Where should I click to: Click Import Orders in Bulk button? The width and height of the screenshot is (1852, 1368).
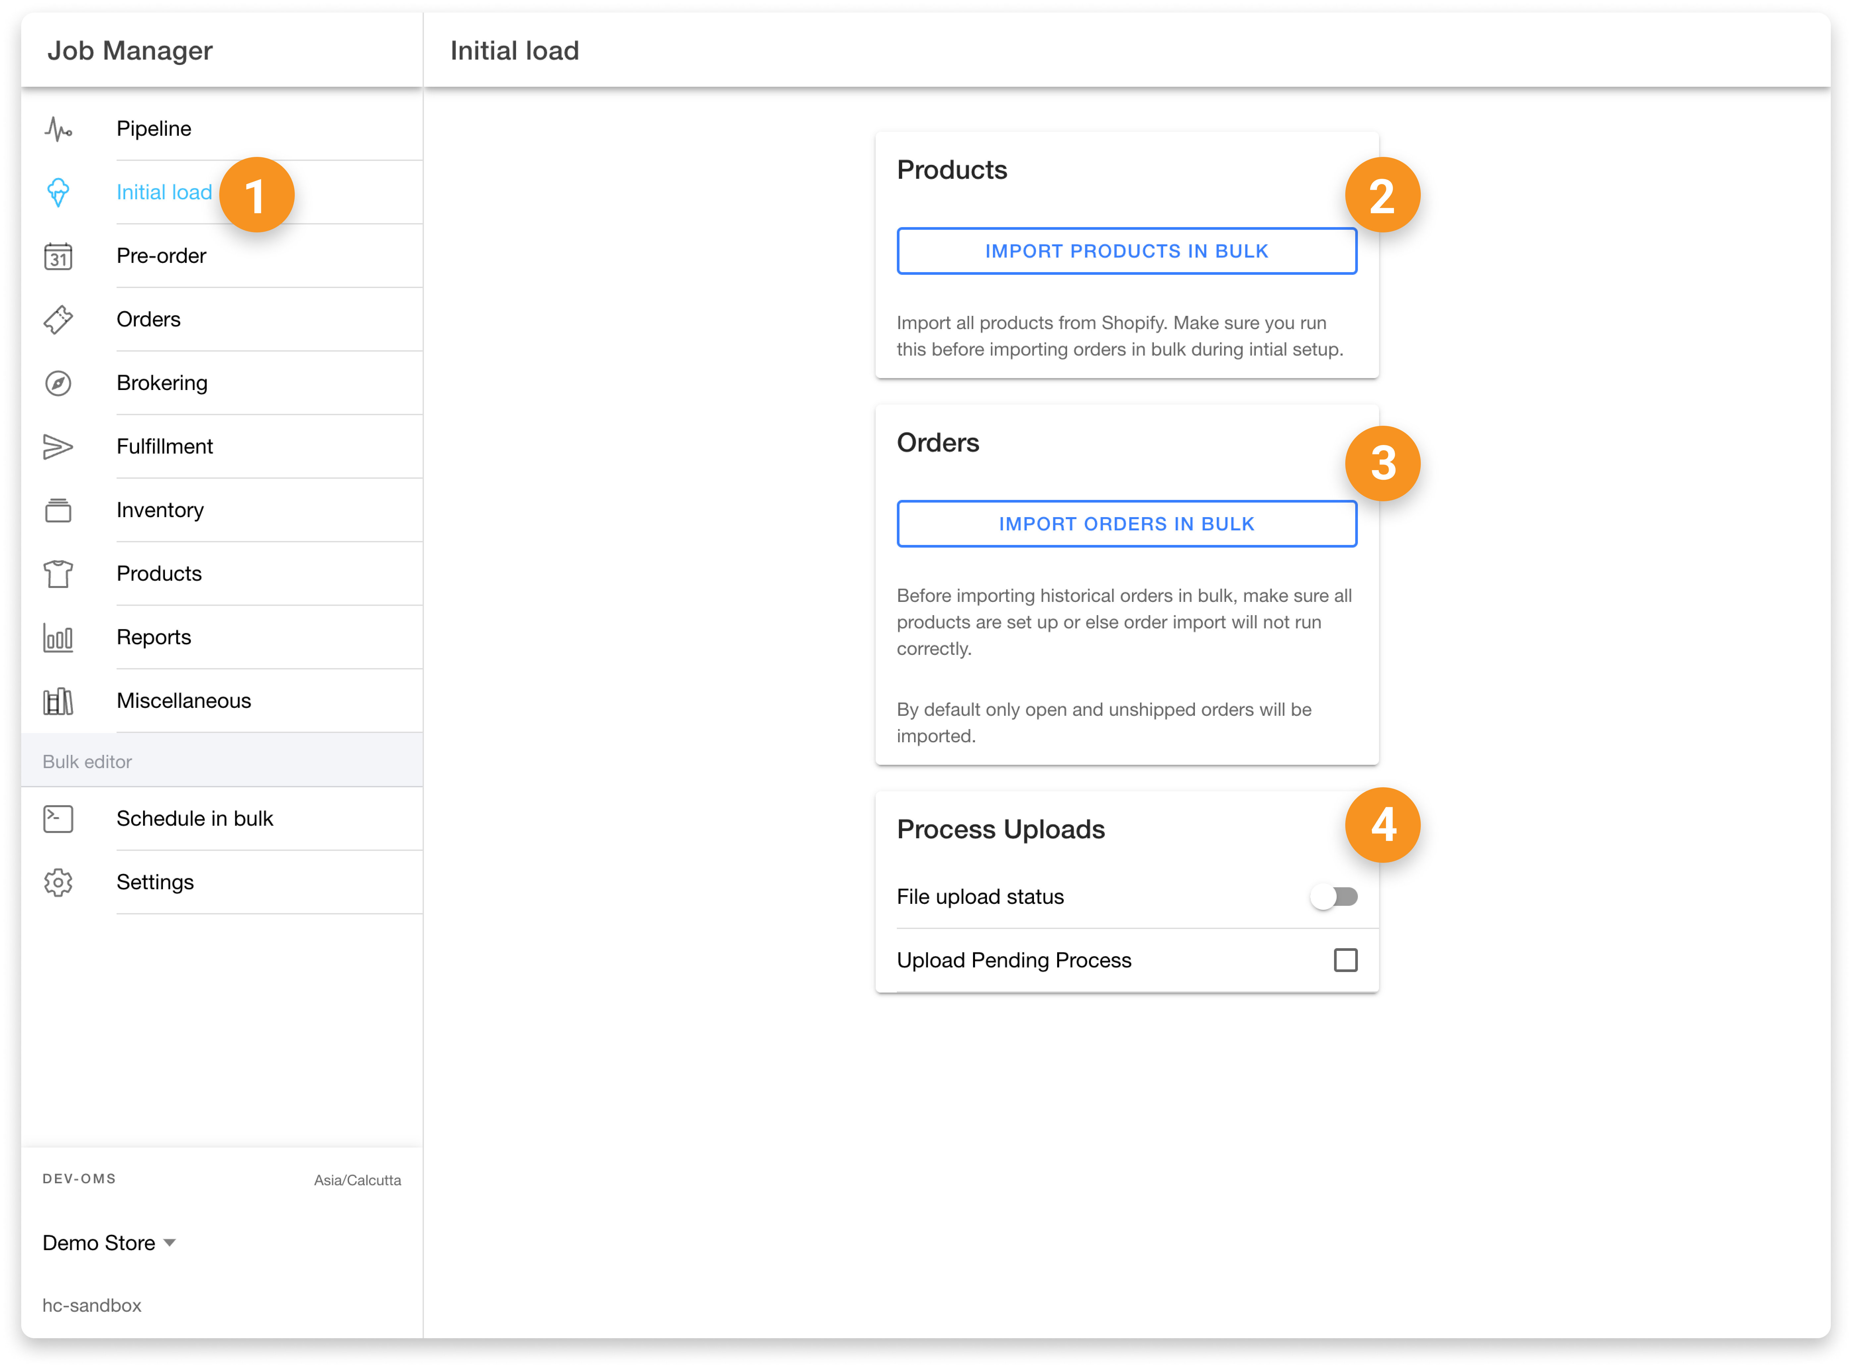[x=1126, y=524]
